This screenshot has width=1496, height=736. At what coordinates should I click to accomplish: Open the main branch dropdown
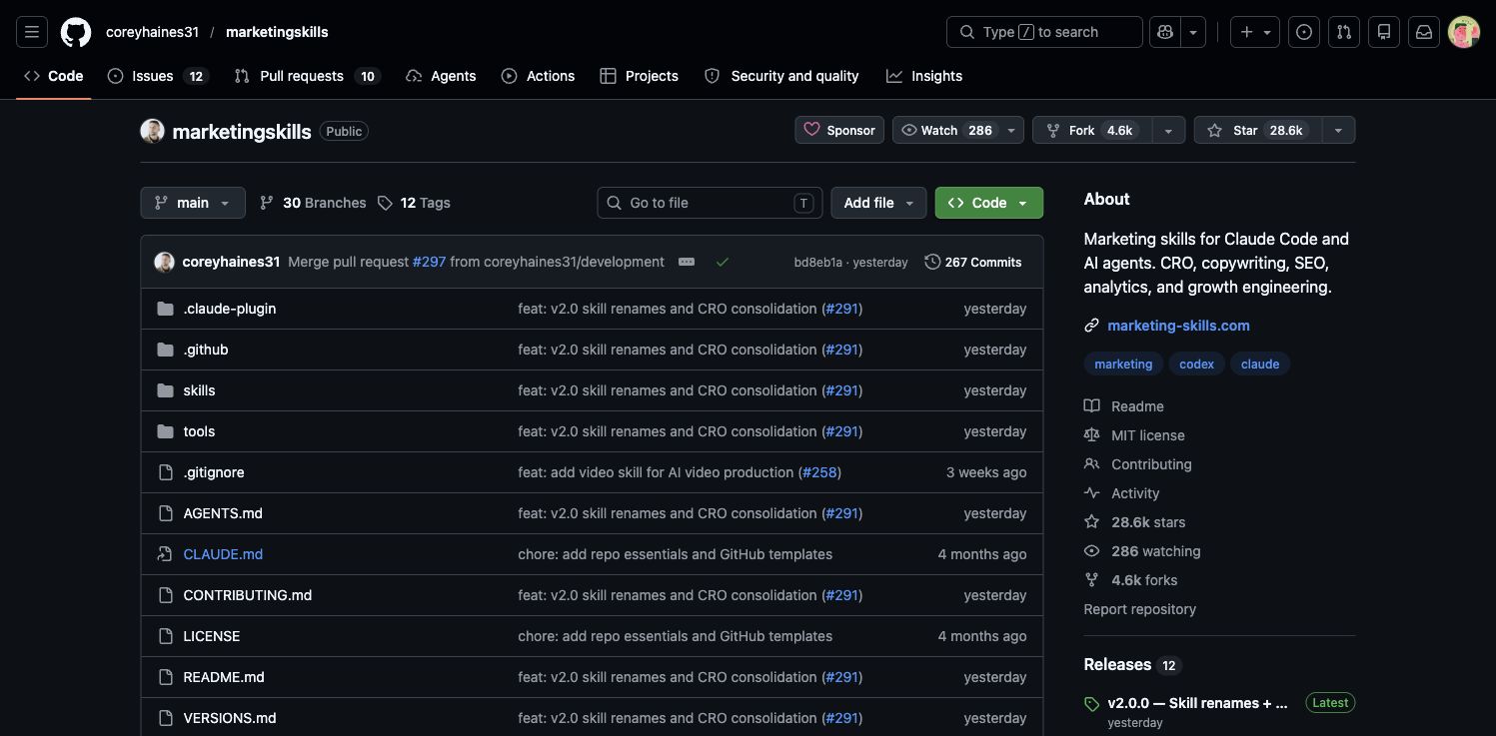click(193, 203)
